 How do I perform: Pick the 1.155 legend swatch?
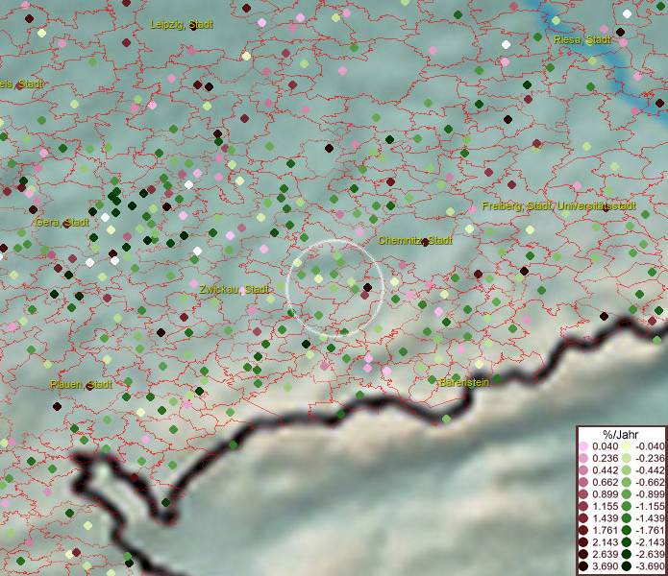pyautogui.click(x=583, y=506)
